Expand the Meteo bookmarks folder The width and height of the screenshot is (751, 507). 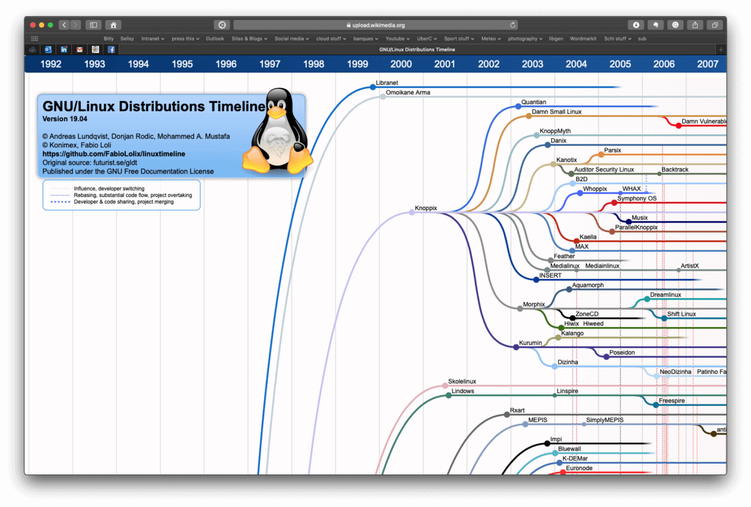(x=491, y=39)
